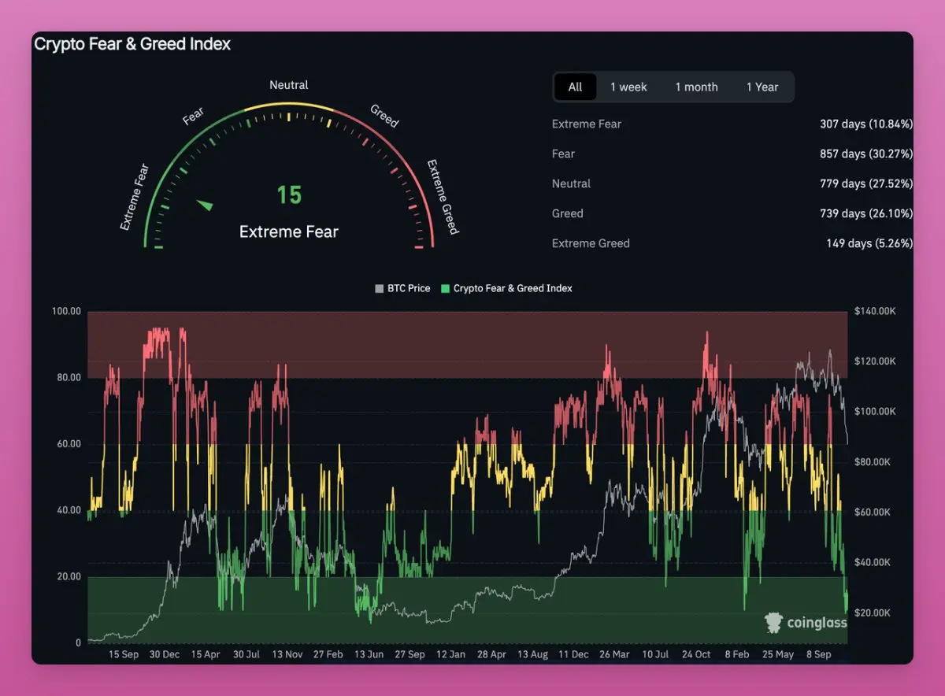Switch to the "1 month" range
Screen dimensions: 945x696
pos(696,87)
